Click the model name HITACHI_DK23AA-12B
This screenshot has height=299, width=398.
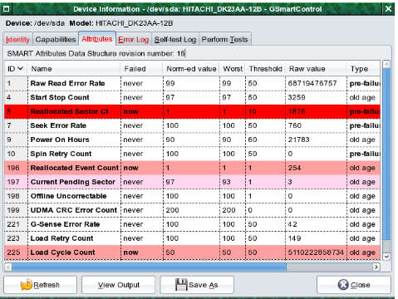tap(135, 23)
